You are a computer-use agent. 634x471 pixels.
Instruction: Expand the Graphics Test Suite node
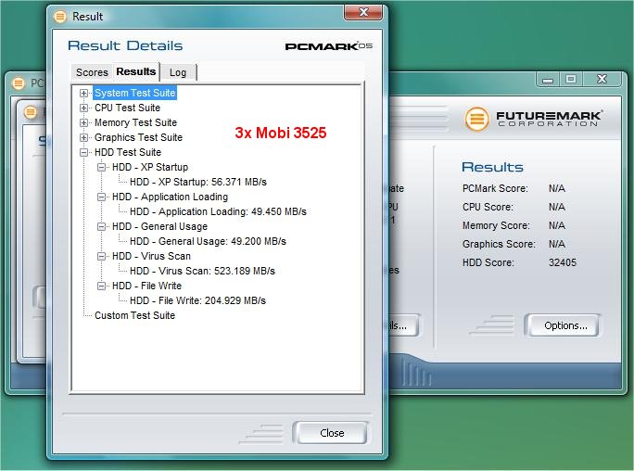click(x=83, y=137)
